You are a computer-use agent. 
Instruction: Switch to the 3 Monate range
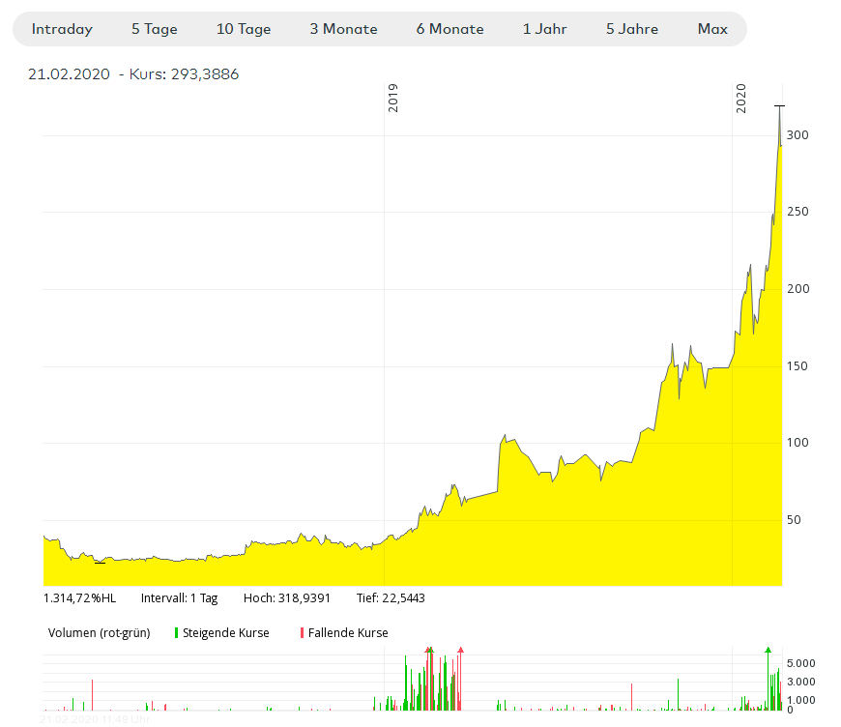(343, 29)
